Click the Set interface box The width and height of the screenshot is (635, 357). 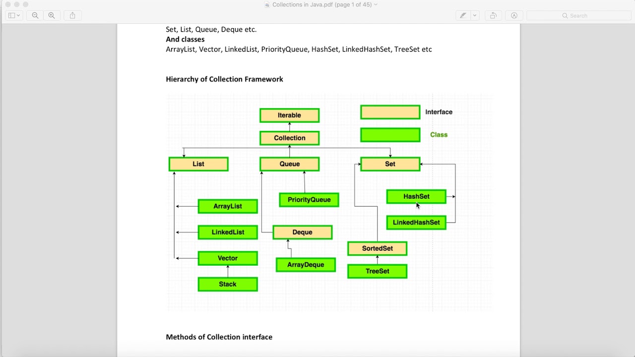click(x=390, y=164)
